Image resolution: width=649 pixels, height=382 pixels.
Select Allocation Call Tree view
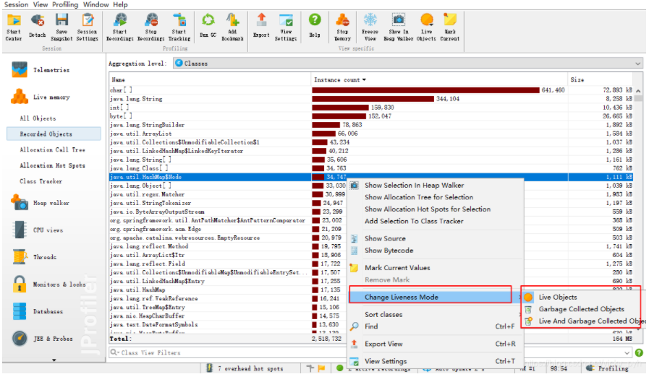coord(52,149)
